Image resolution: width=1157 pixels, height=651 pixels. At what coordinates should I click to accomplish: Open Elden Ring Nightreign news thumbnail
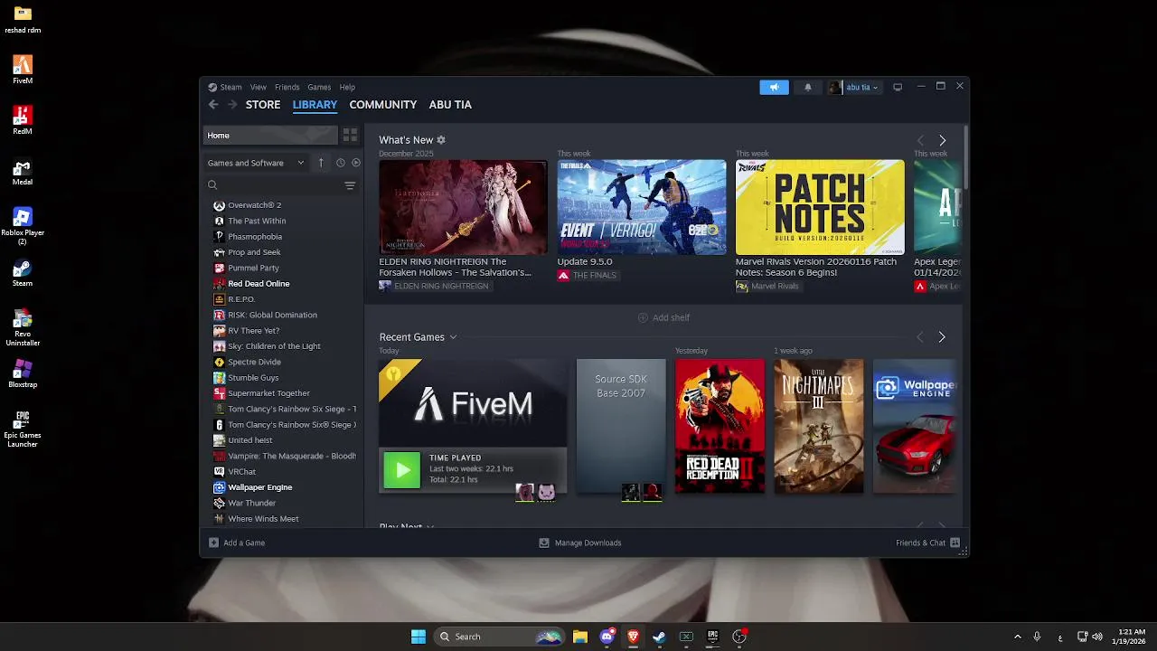463,207
